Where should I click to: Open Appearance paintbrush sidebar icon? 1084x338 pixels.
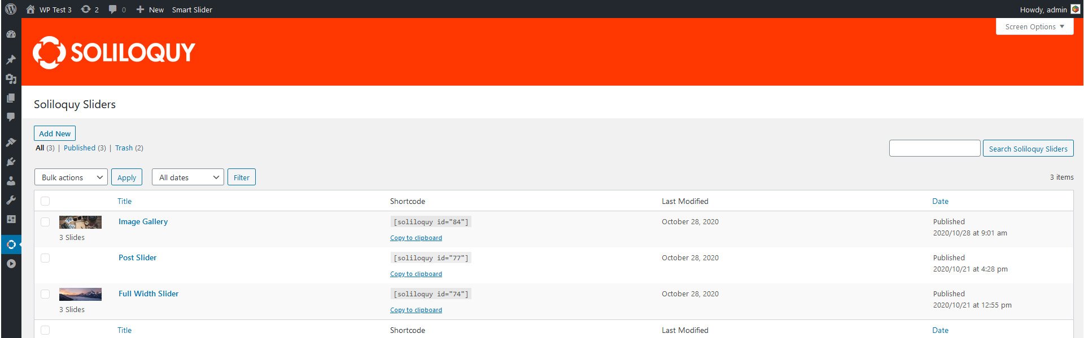pyautogui.click(x=11, y=142)
